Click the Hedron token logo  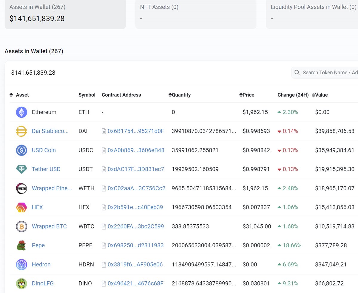point(21,265)
